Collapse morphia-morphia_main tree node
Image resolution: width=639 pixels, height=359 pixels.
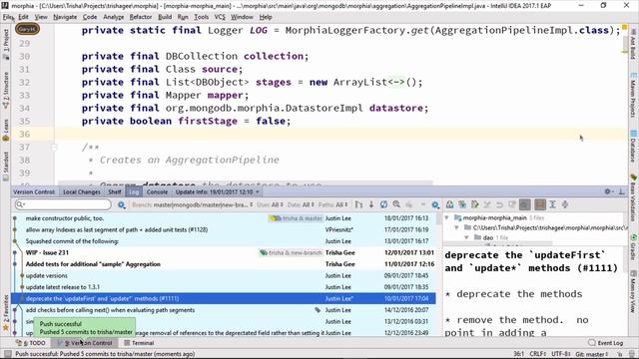[447, 217]
